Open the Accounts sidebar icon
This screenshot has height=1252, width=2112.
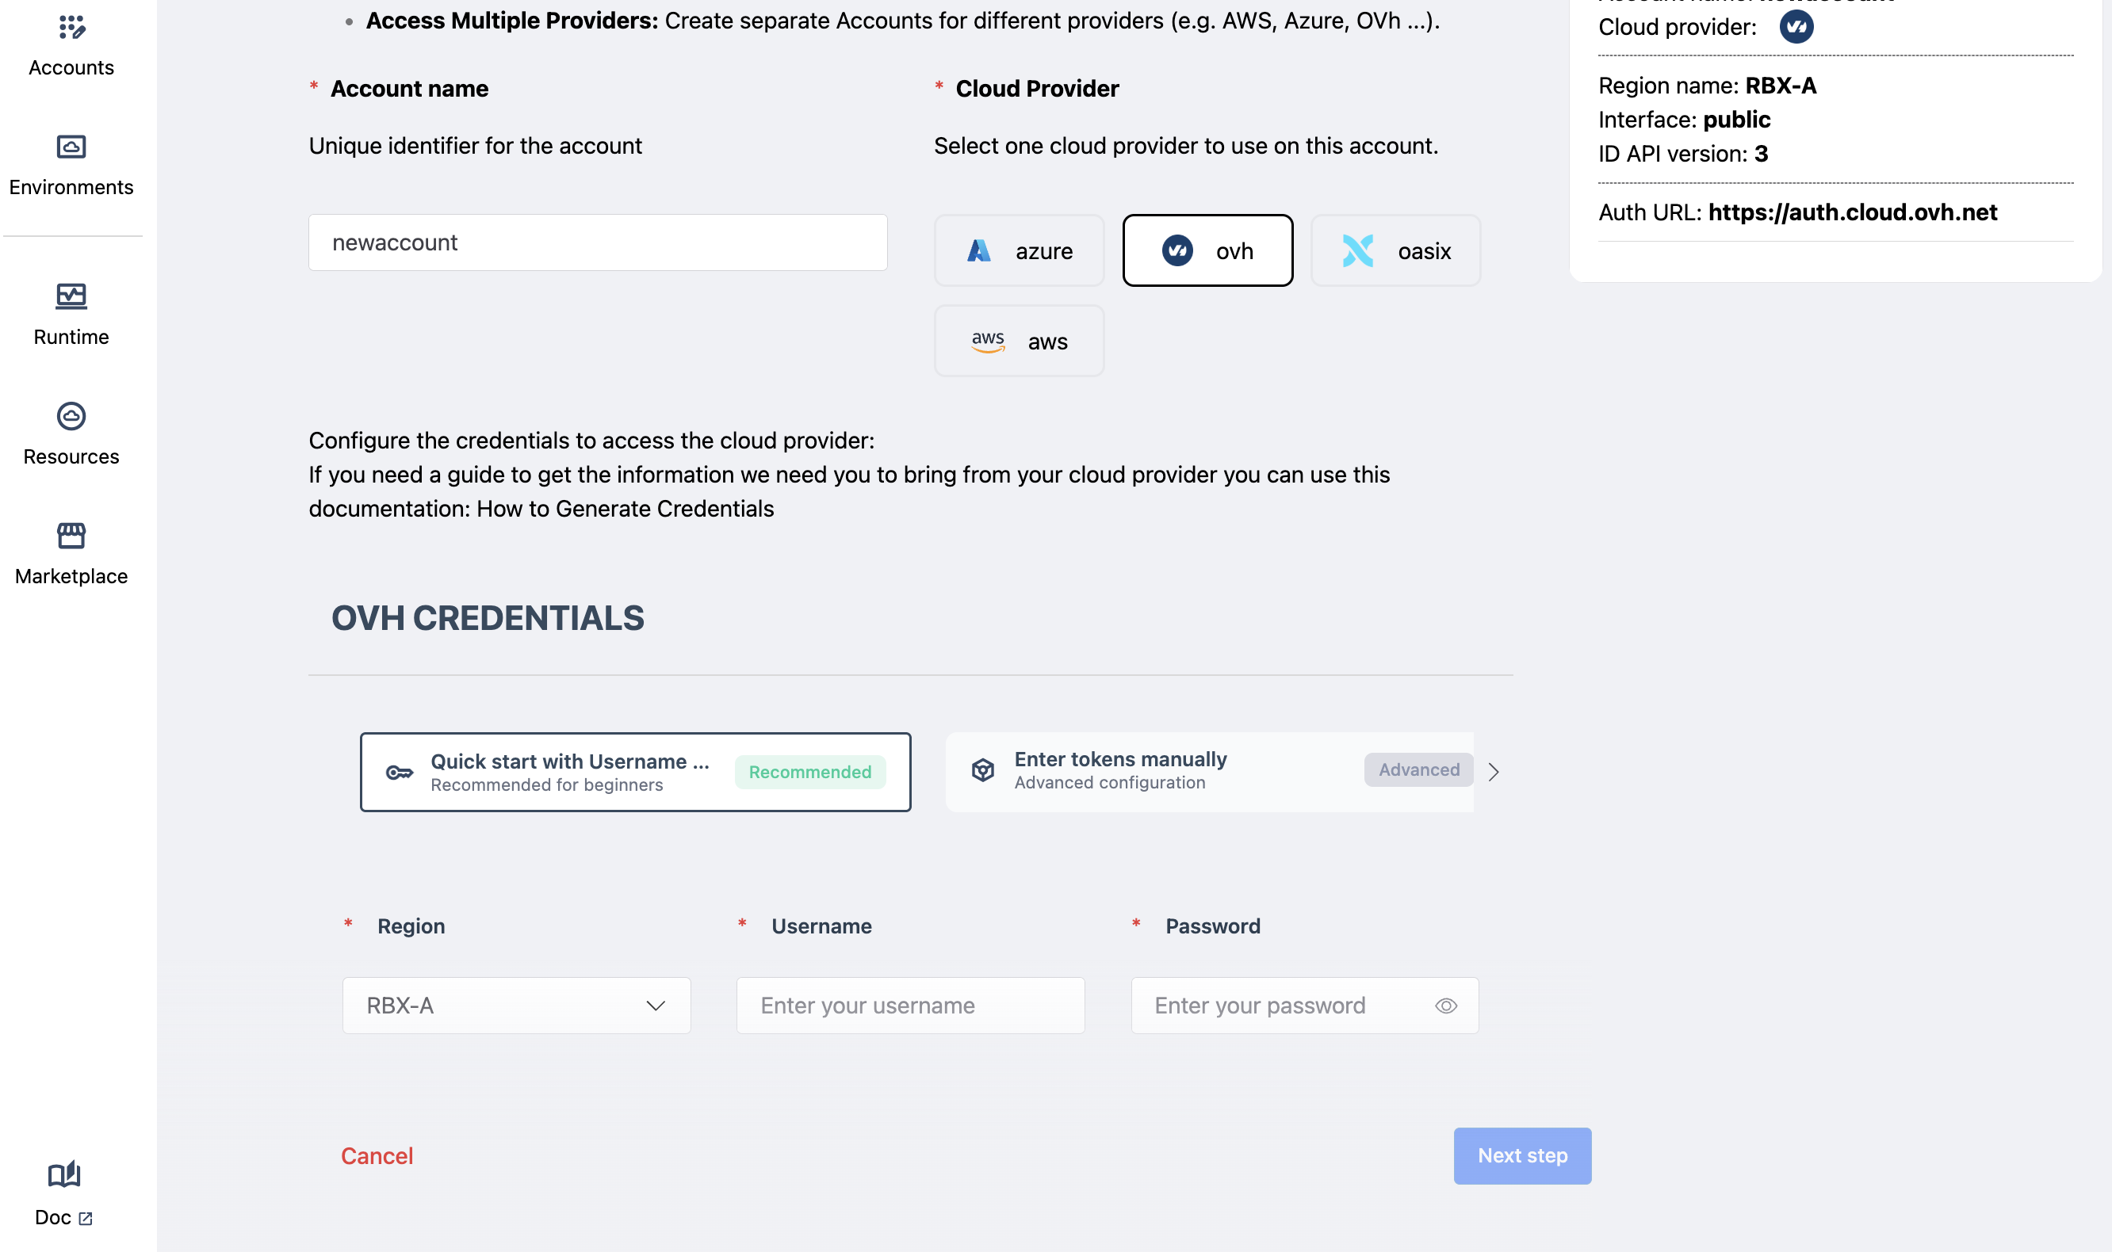pos(72,28)
